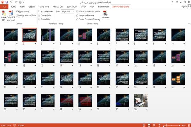Select slide 20 thumbnail
The image size is (191, 127).
coord(178,57)
